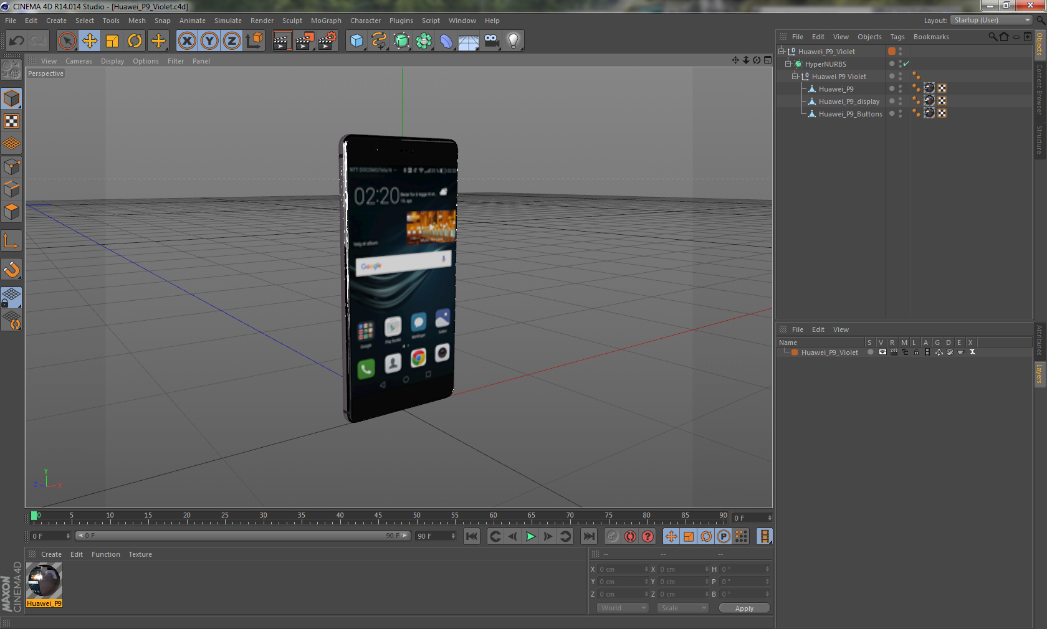Toggle layer Solo dot
The image size is (1047, 629).
[870, 352]
